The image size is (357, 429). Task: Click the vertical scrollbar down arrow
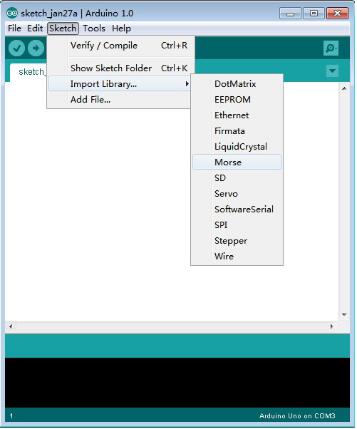pos(344,315)
